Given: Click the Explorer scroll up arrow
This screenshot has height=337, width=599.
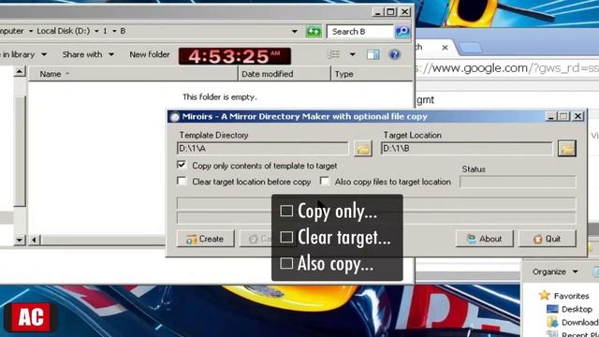Looking at the screenshot, I should [x=20, y=71].
